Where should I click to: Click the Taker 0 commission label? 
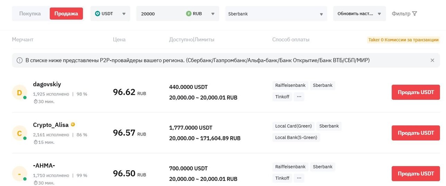tap(403, 40)
